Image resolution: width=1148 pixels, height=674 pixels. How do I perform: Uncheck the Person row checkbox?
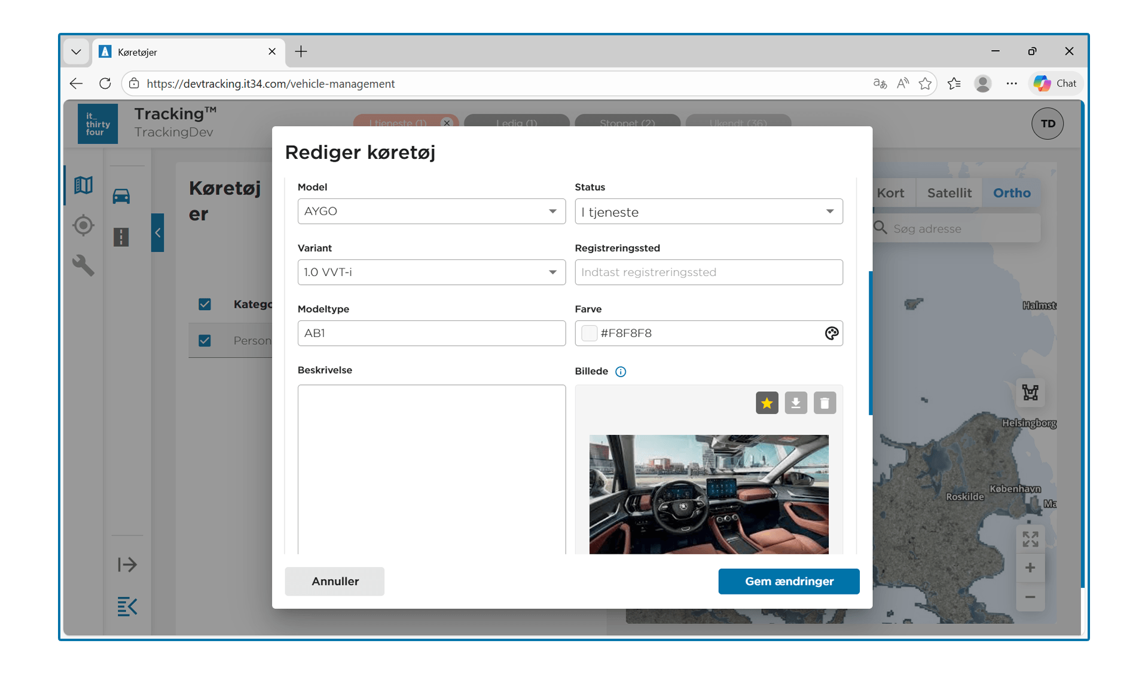204,341
